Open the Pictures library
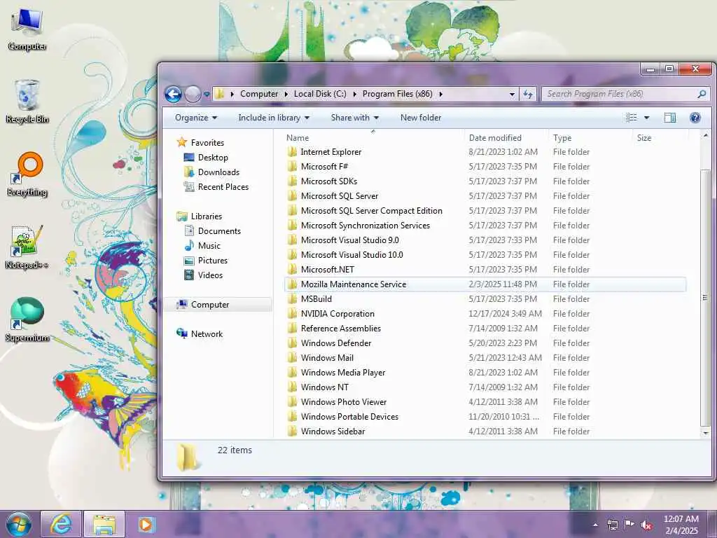This screenshot has width=717, height=538. 213,261
